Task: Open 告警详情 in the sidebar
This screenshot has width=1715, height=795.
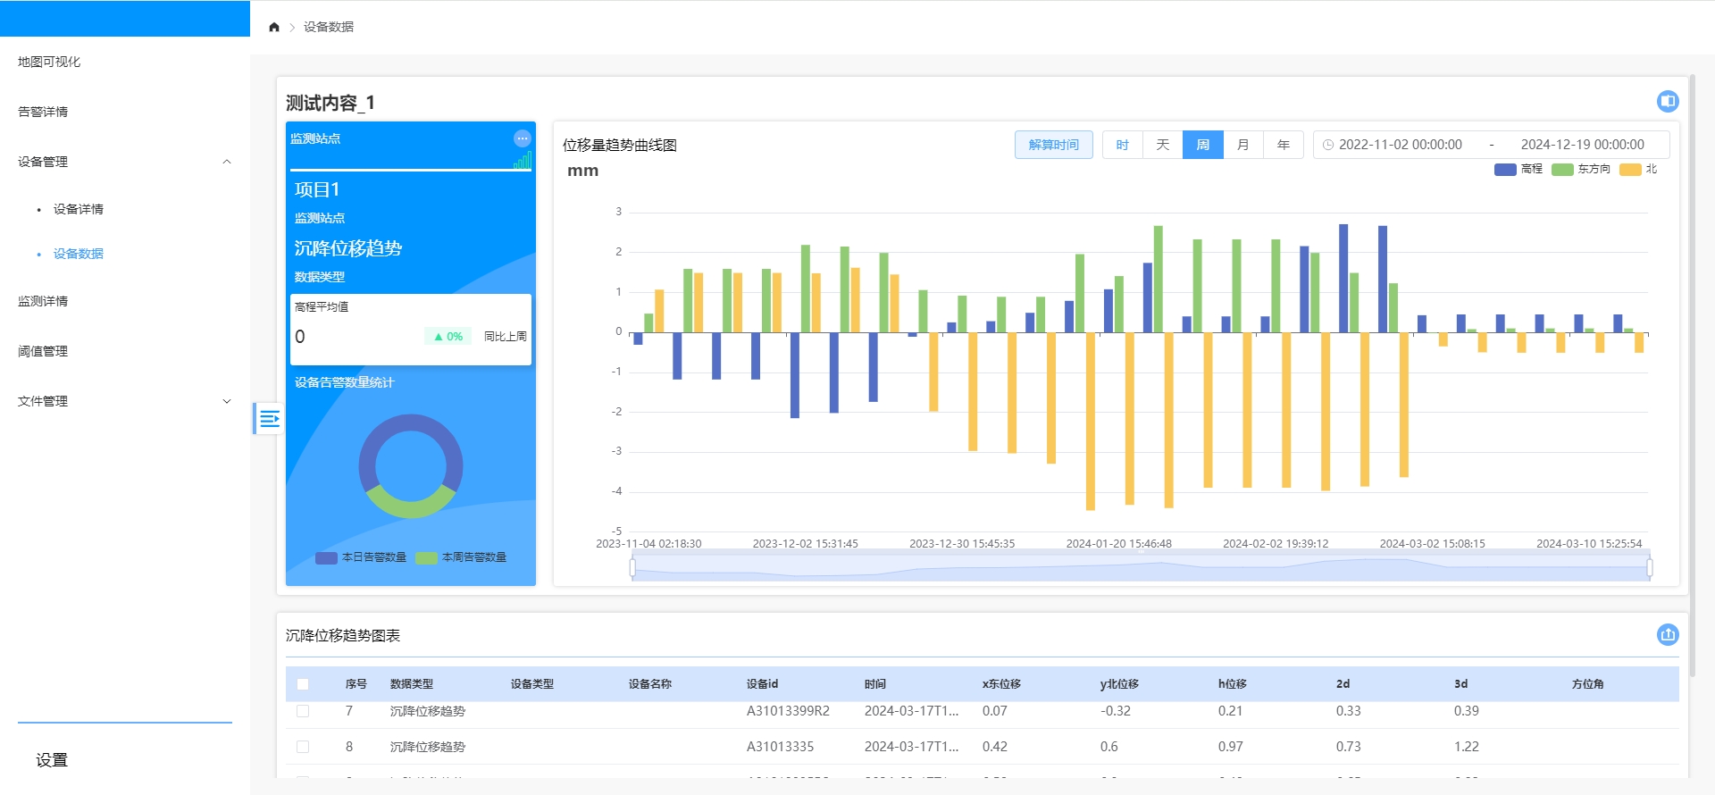Action: (43, 112)
